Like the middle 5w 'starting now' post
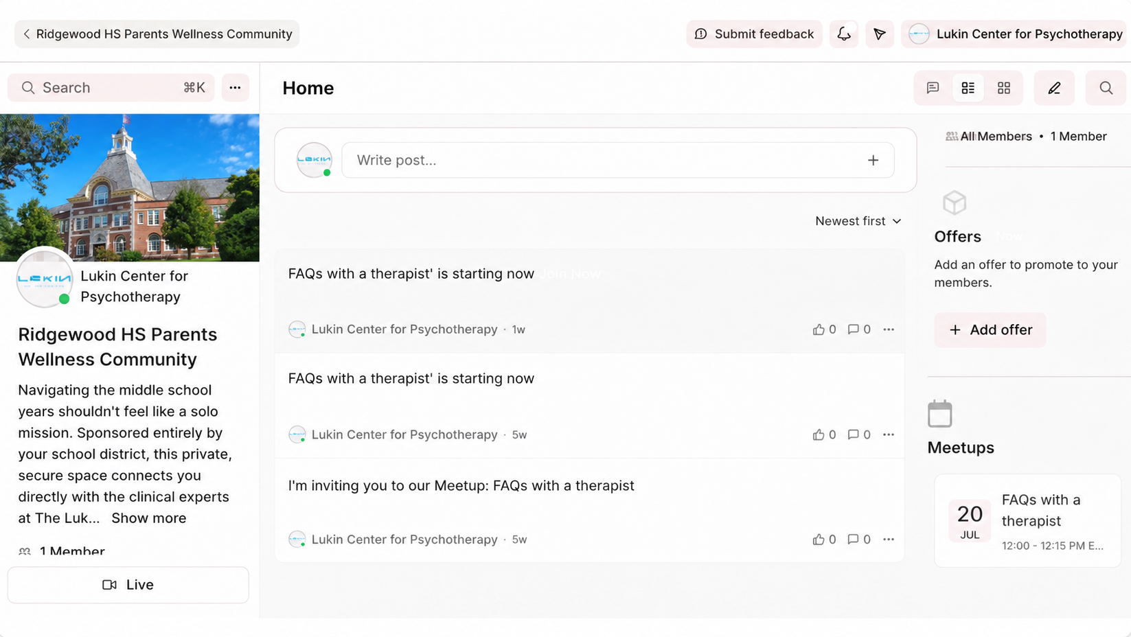The width and height of the screenshot is (1131, 637). click(x=824, y=435)
